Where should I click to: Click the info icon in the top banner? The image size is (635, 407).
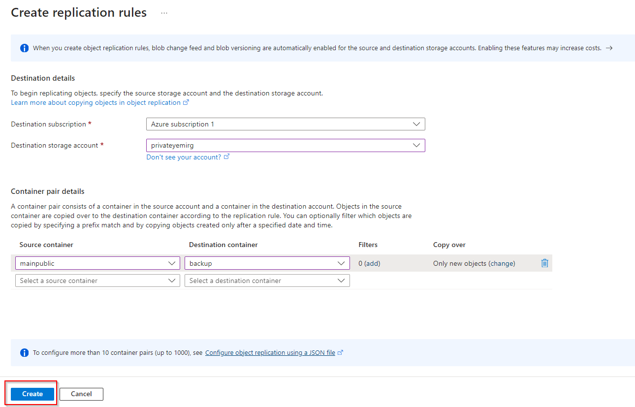[x=24, y=48]
